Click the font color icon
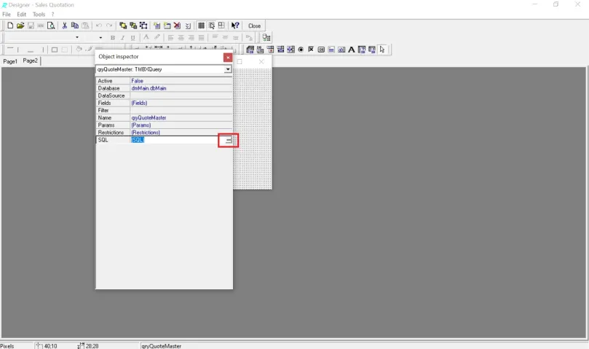589x349 pixels. coord(146,37)
